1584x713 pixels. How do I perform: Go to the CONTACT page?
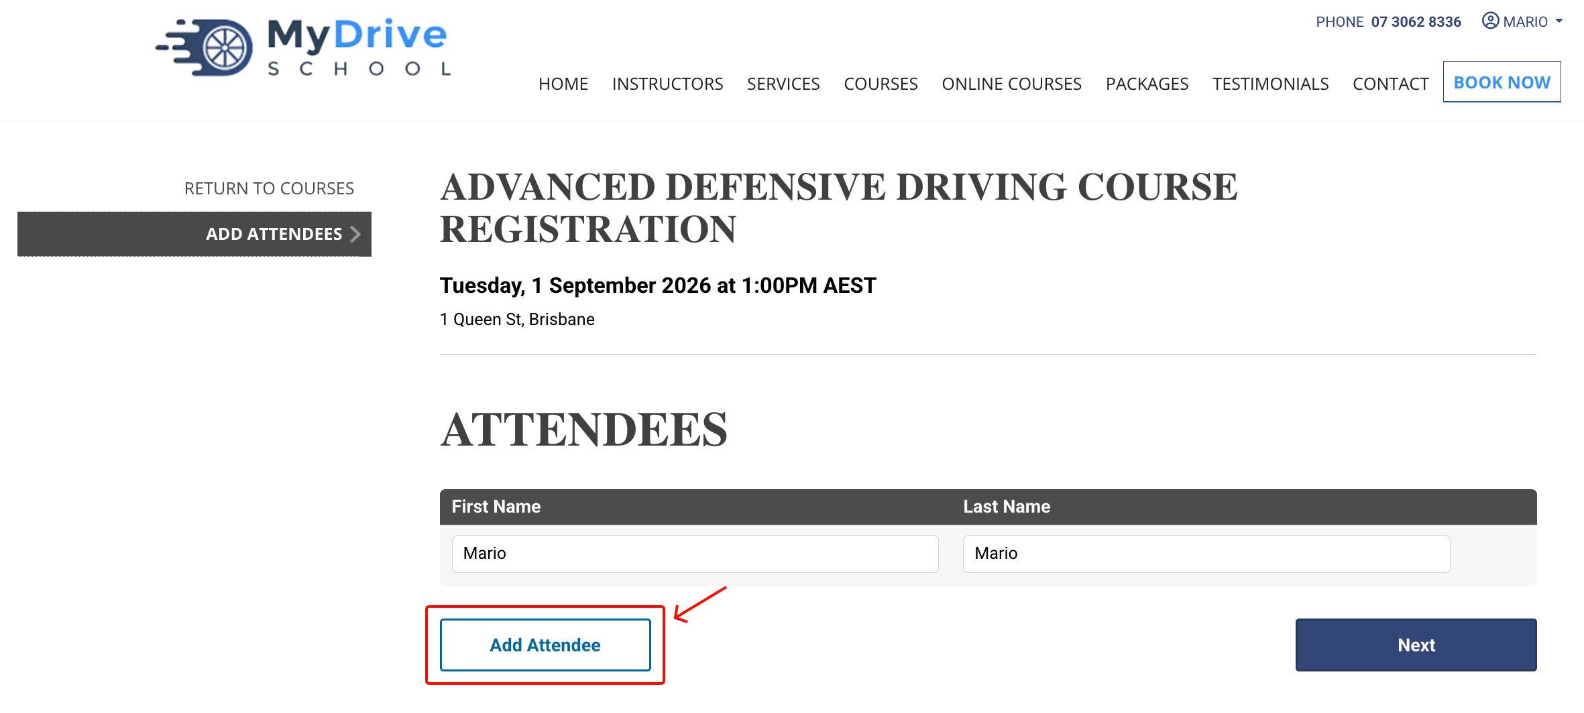coord(1390,84)
